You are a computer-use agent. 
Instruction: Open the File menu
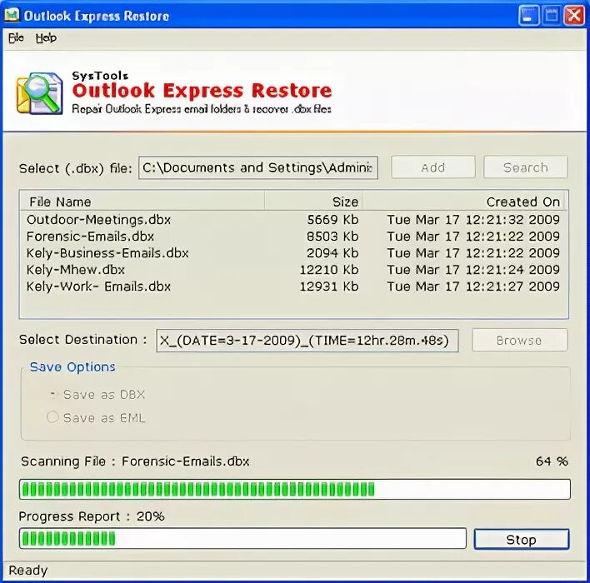pos(16,38)
